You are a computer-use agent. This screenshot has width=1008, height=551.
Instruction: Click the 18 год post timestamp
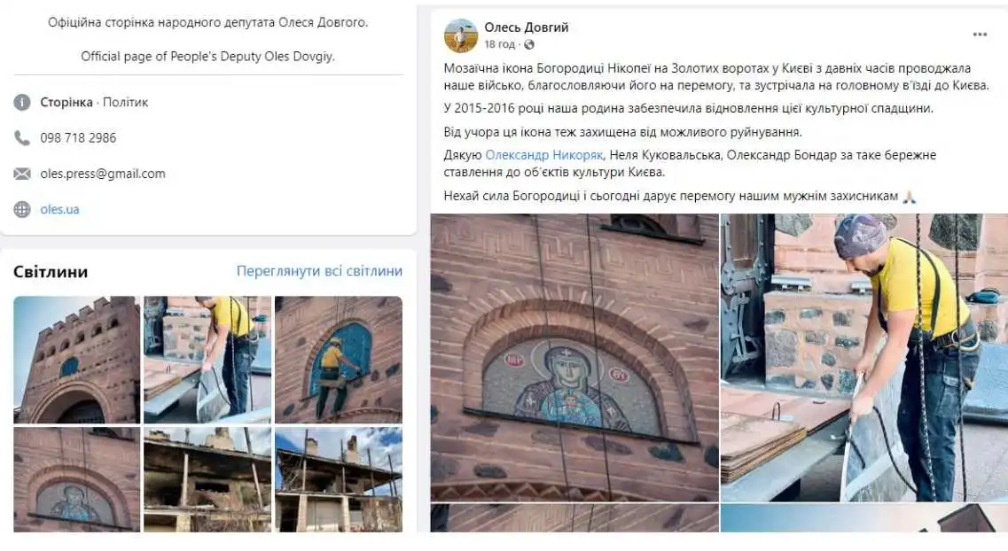(x=499, y=44)
